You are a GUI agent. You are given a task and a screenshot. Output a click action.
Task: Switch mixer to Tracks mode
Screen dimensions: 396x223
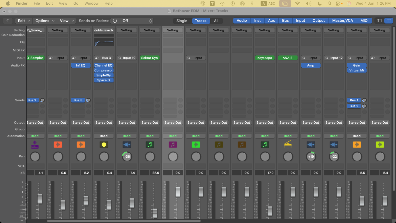pos(201,21)
